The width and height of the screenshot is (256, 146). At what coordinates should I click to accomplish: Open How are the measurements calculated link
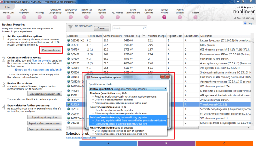point(40,70)
